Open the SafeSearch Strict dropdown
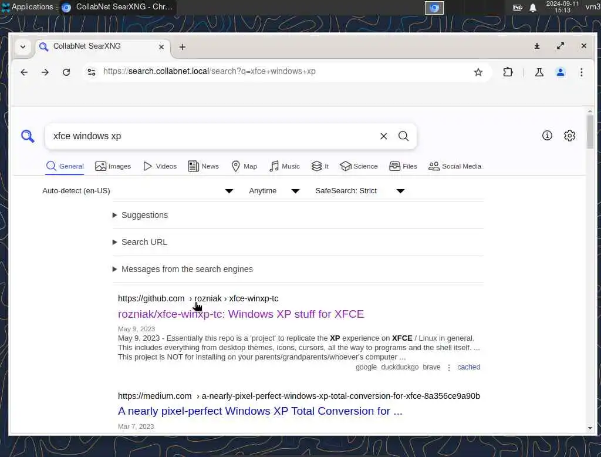This screenshot has width=601, height=457. click(x=360, y=191)
